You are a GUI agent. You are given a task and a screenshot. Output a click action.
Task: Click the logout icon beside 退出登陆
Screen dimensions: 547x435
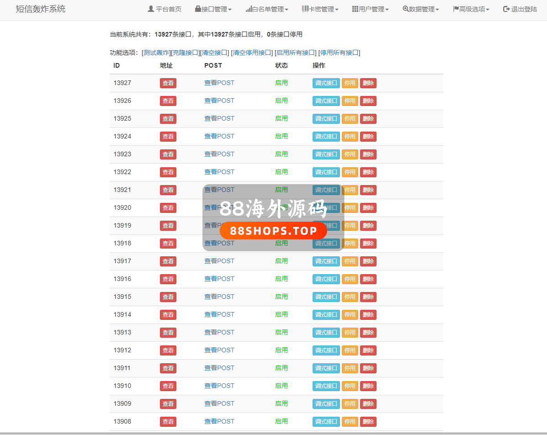(506, 9)
